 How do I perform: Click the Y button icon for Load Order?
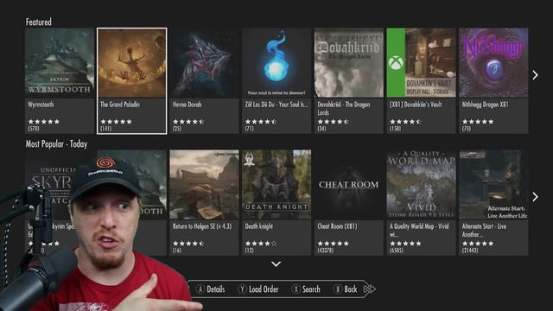pyautogui.click(x=242, y=289)
